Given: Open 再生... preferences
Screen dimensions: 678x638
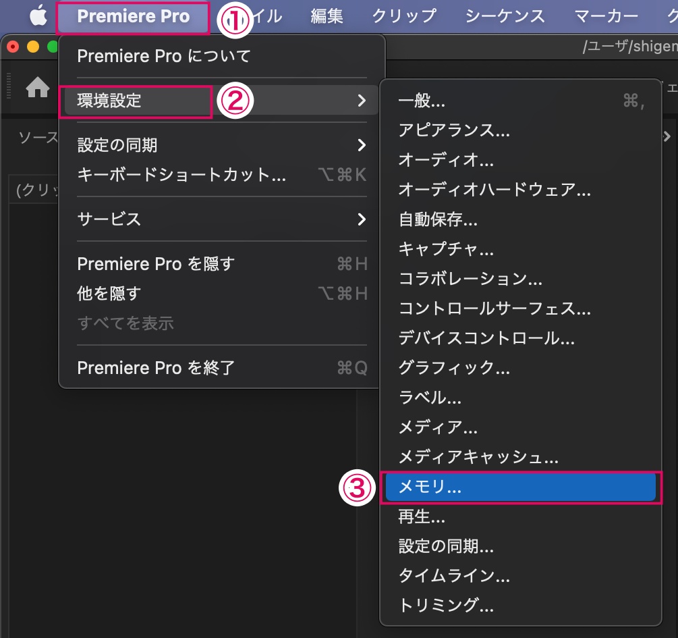Looking at the screenshot, I should 521,516.
